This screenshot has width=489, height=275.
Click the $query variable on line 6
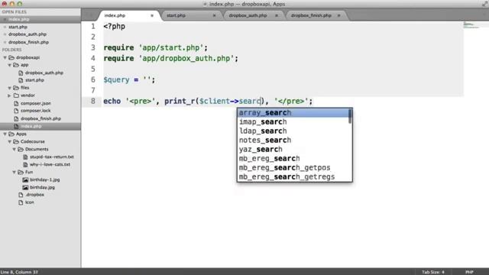pos(116,79)
